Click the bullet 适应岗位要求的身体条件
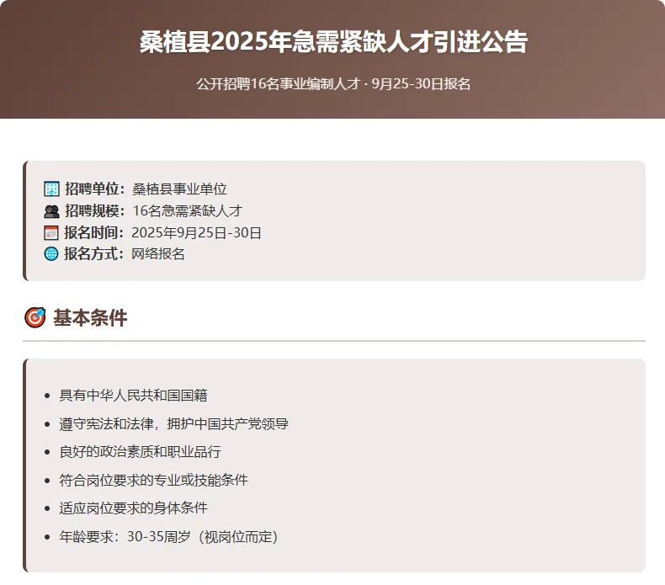 (133, 508)
